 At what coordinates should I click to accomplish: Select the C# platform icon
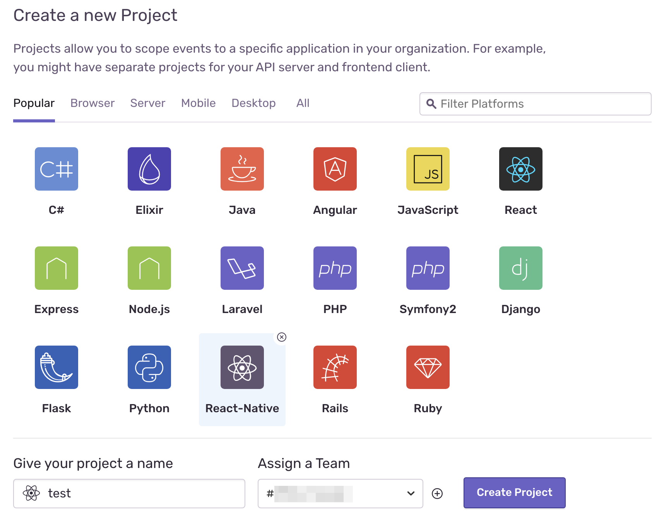(x=56, y=169)
